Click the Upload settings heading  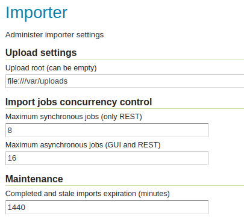[x=41, y=53]
